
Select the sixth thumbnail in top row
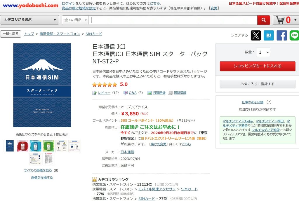[74, 146]
